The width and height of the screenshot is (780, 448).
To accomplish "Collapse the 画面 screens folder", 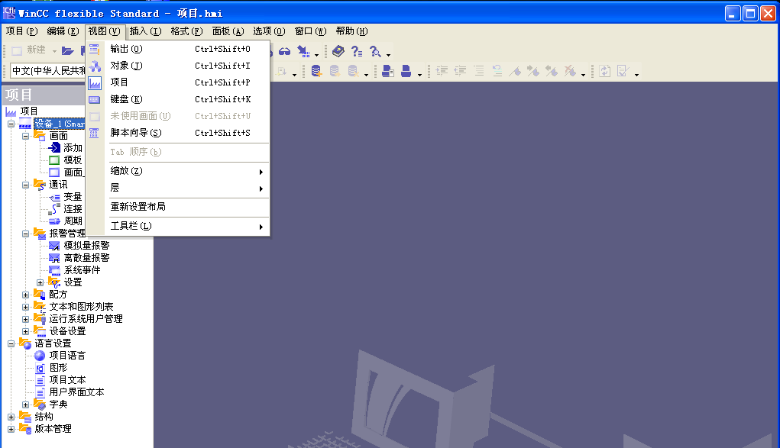I will point(25,136).
